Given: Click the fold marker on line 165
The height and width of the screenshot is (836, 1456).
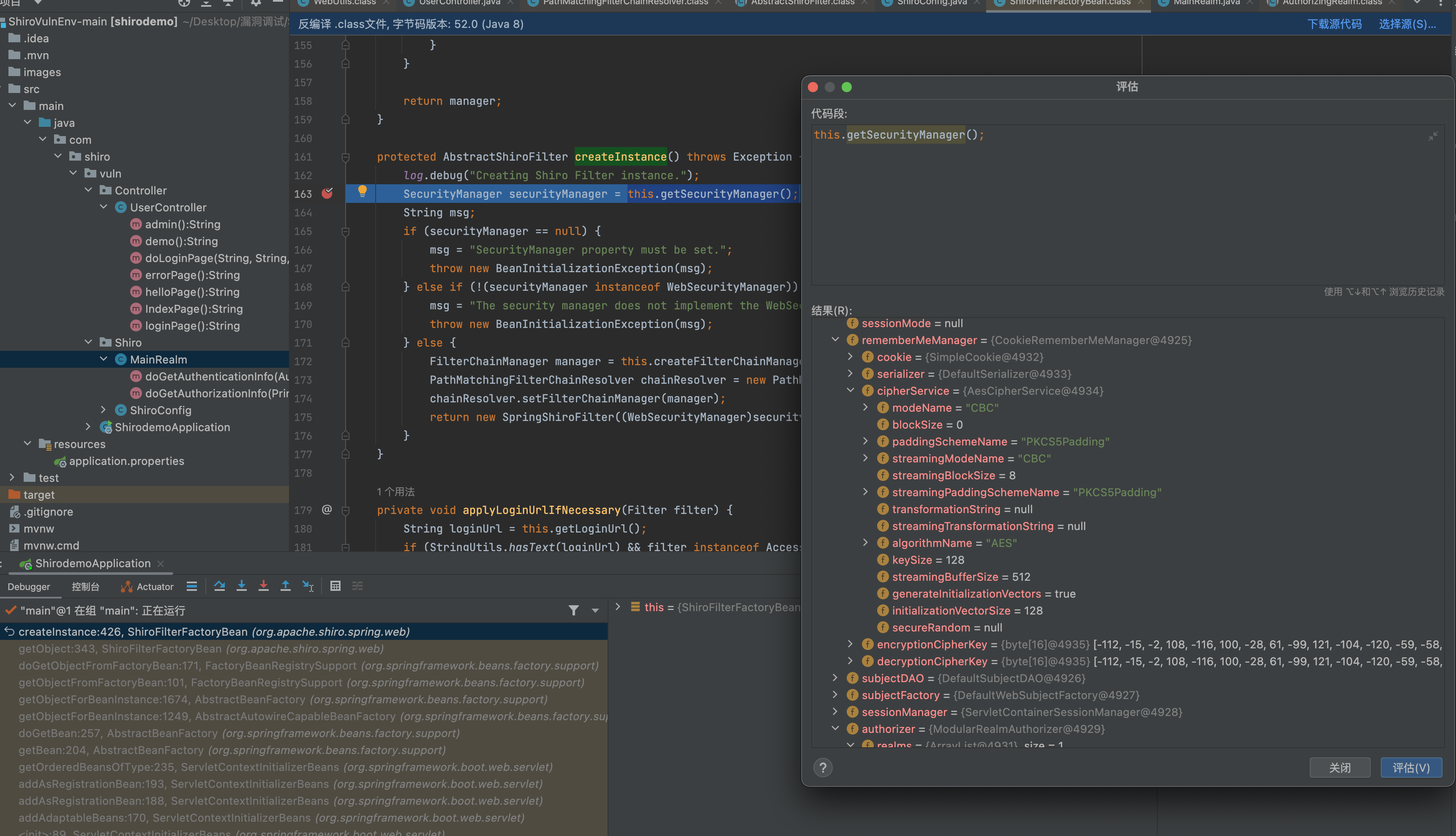Looking at the screenshot, I should coord(346,231).
